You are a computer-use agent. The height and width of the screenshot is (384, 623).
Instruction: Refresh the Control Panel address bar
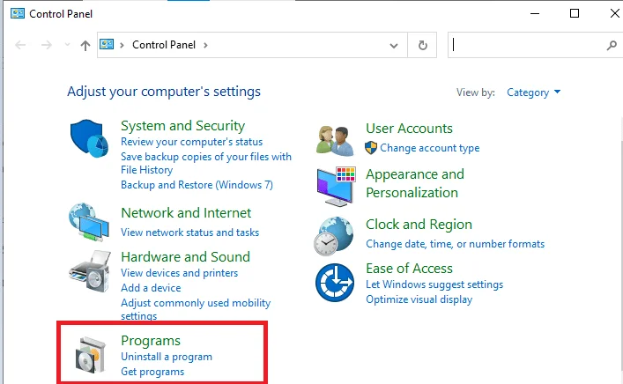click(x=422, y=45)
